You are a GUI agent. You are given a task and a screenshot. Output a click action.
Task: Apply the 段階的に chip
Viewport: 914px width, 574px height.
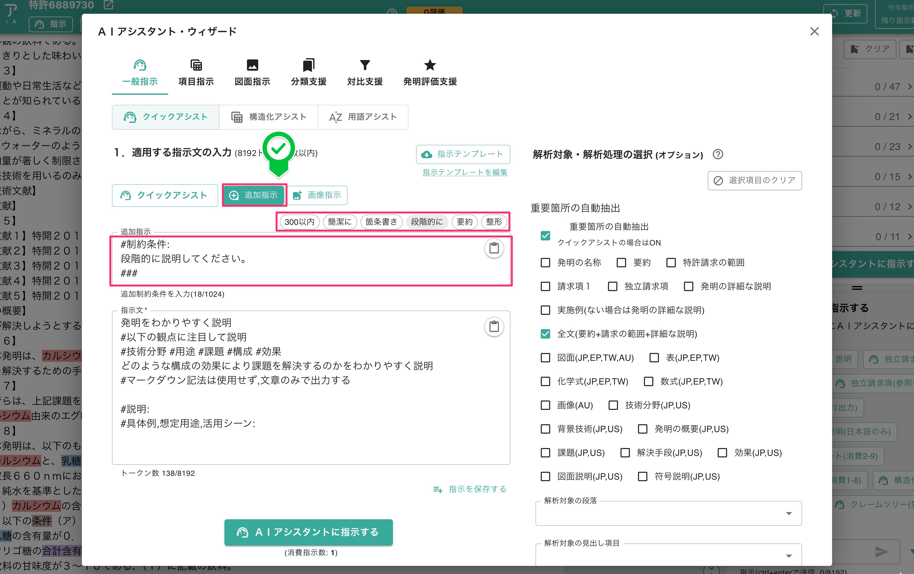(427, 222)
